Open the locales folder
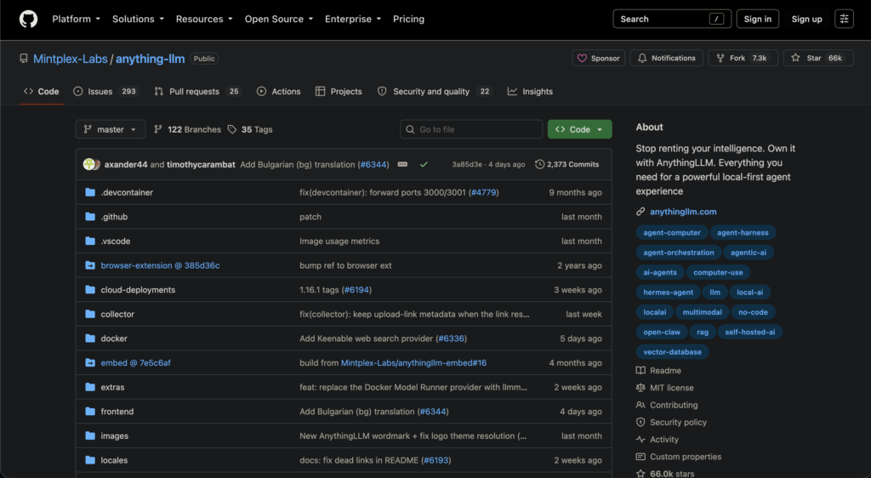The width and height of the screenshot is (871, 478). click(114, 460)
